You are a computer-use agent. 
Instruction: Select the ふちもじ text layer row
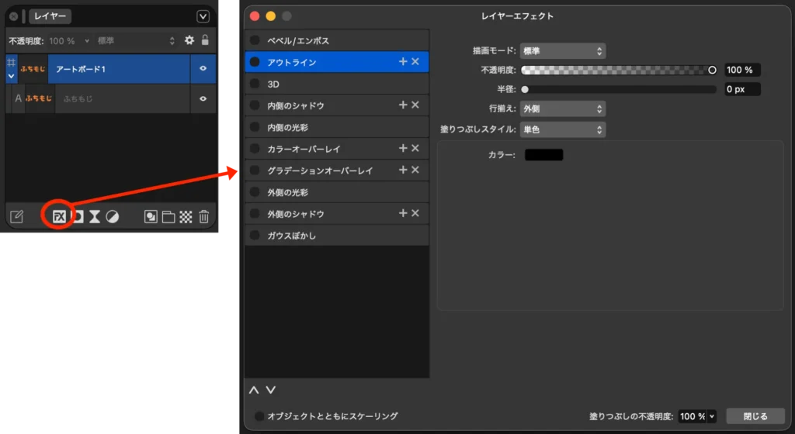[x=110, y=98]
